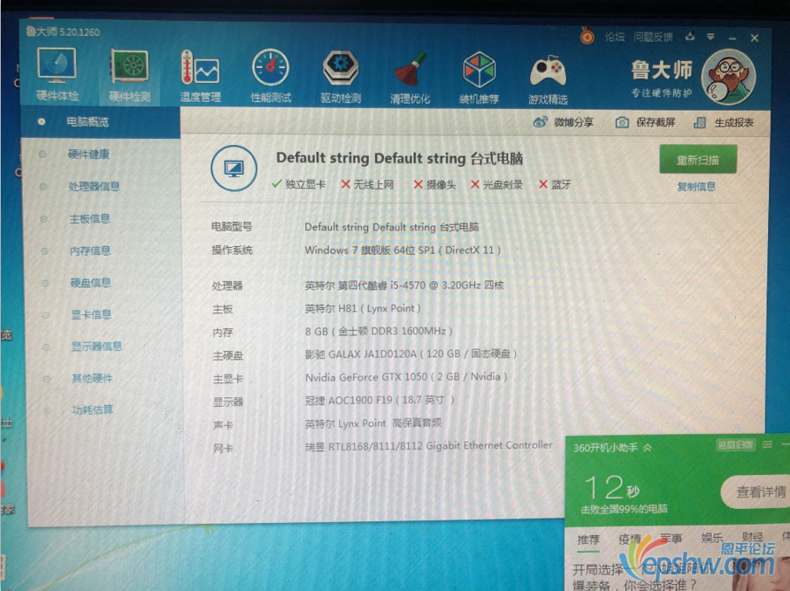The height and width of the screenshot is (591, 790).
Task: Click the skin icon beside 问题反馈
Action: click(691, 37)
